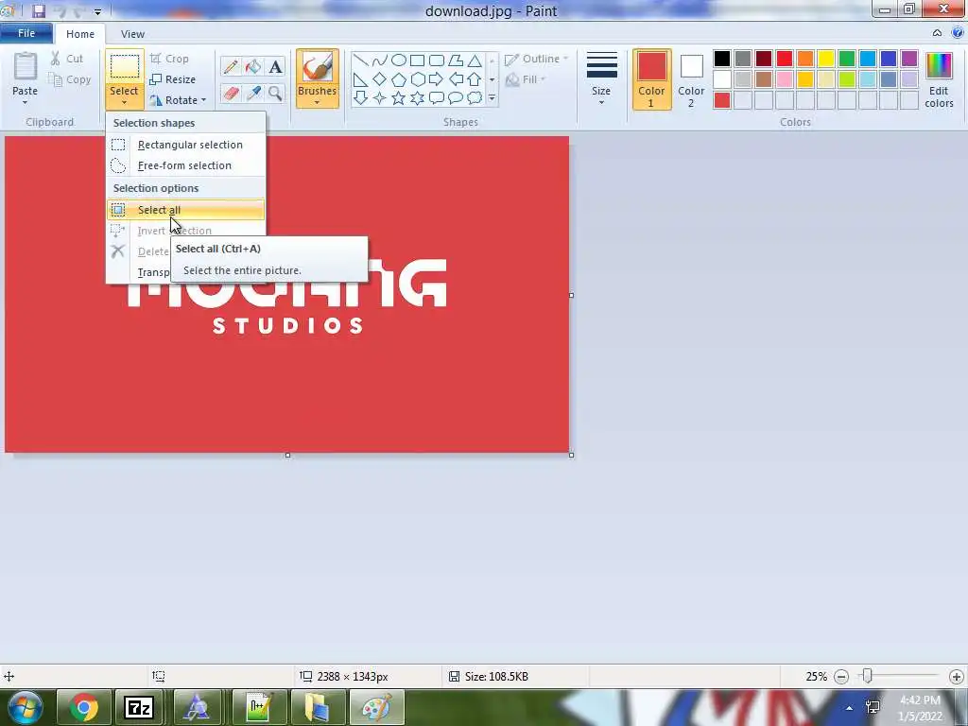968x726 pixels.
Task: Click the Crop button
Action: pyautogui.click(x=169, y=59)
